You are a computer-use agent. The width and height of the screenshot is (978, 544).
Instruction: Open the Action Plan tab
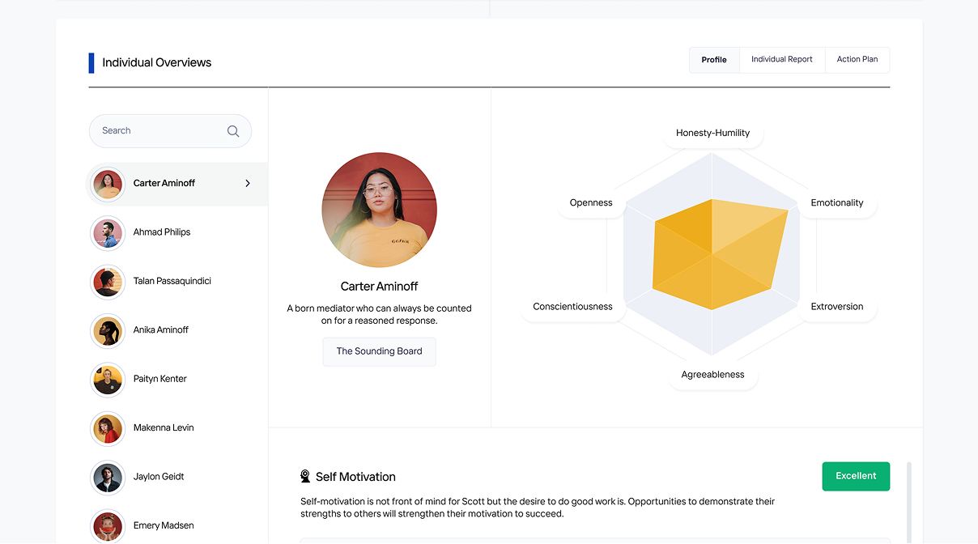click(857, 60)
